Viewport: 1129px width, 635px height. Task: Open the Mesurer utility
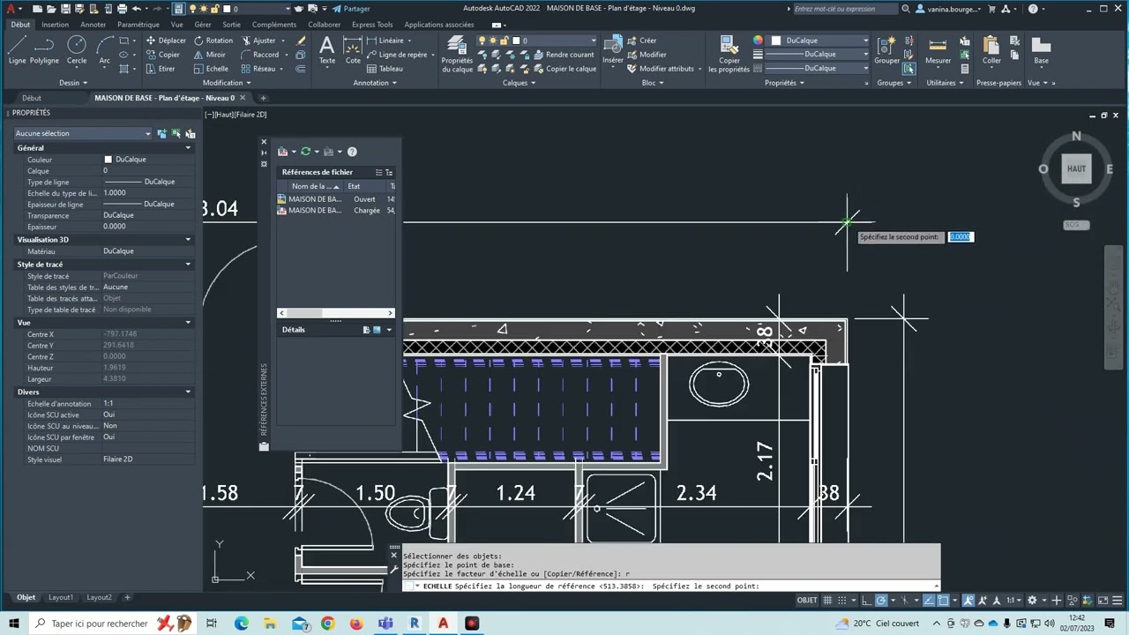coord(938,51)
